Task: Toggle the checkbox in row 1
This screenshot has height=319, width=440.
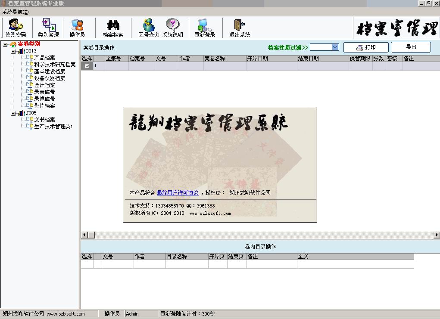Action: pyautogui.click(x=87, y=66)
